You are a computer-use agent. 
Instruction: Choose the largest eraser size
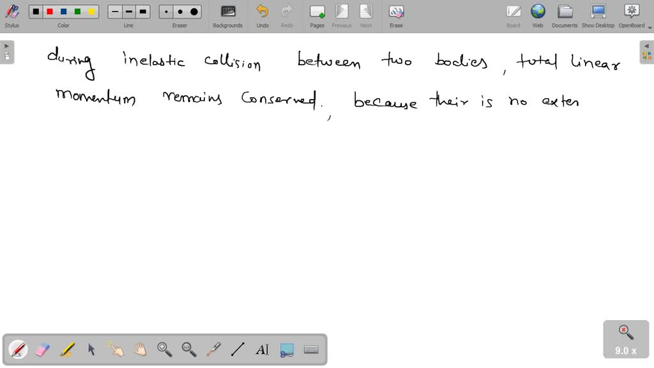(194, 11)
